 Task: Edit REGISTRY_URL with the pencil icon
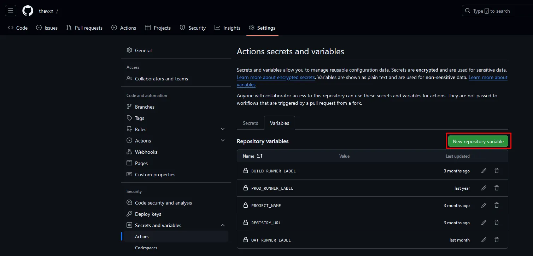coord(484,223)
